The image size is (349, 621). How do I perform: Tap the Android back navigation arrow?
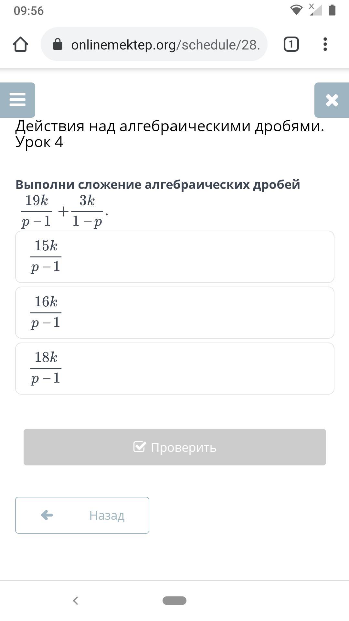(76, 601)
